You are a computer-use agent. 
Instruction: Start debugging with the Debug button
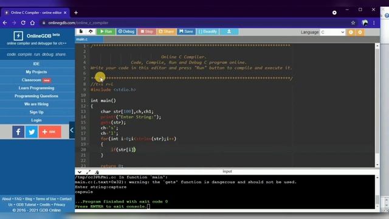(126, 32)
